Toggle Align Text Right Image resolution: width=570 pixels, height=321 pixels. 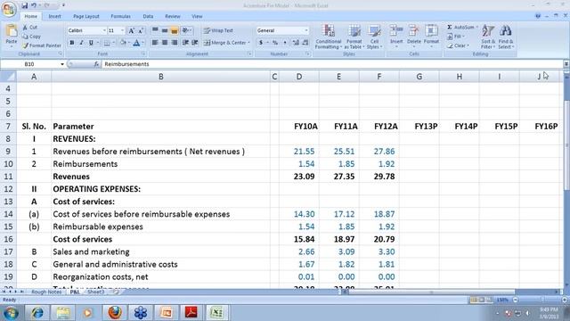pos(175,43)
